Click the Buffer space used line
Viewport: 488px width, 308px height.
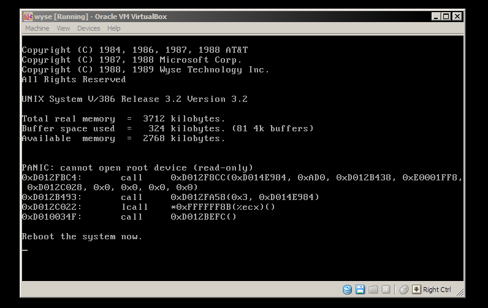[168, 128]
